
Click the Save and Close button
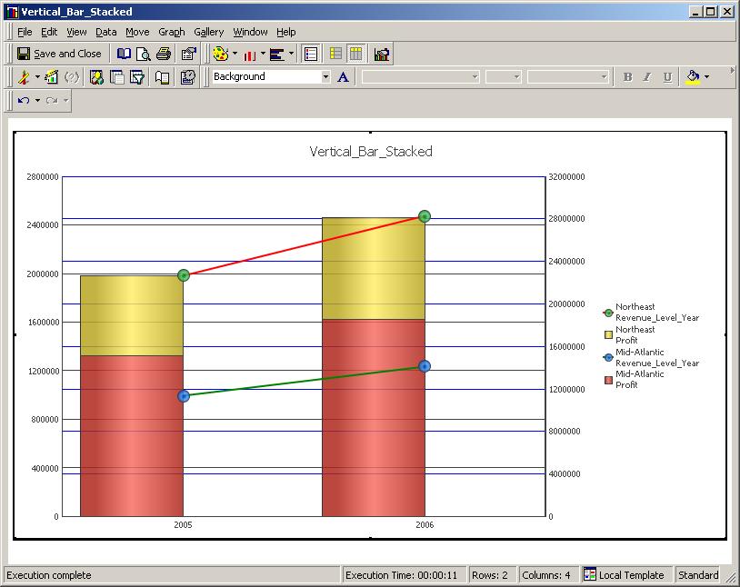(x=59, y=53)
